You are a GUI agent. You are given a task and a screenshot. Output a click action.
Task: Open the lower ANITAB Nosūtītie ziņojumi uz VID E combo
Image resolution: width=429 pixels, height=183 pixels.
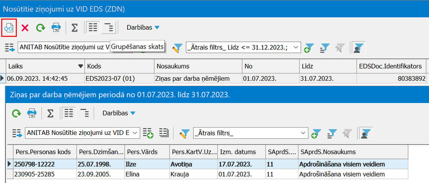tap(82, 133)
